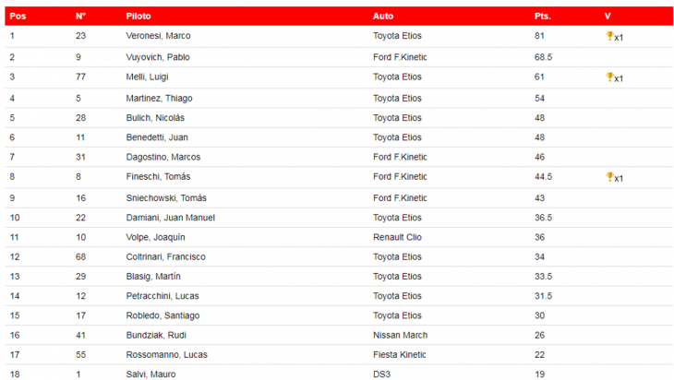Viewport: 674px width, 380px height.
Task: Select driver Dagostino, Marcos
Action: coord(162,157)
